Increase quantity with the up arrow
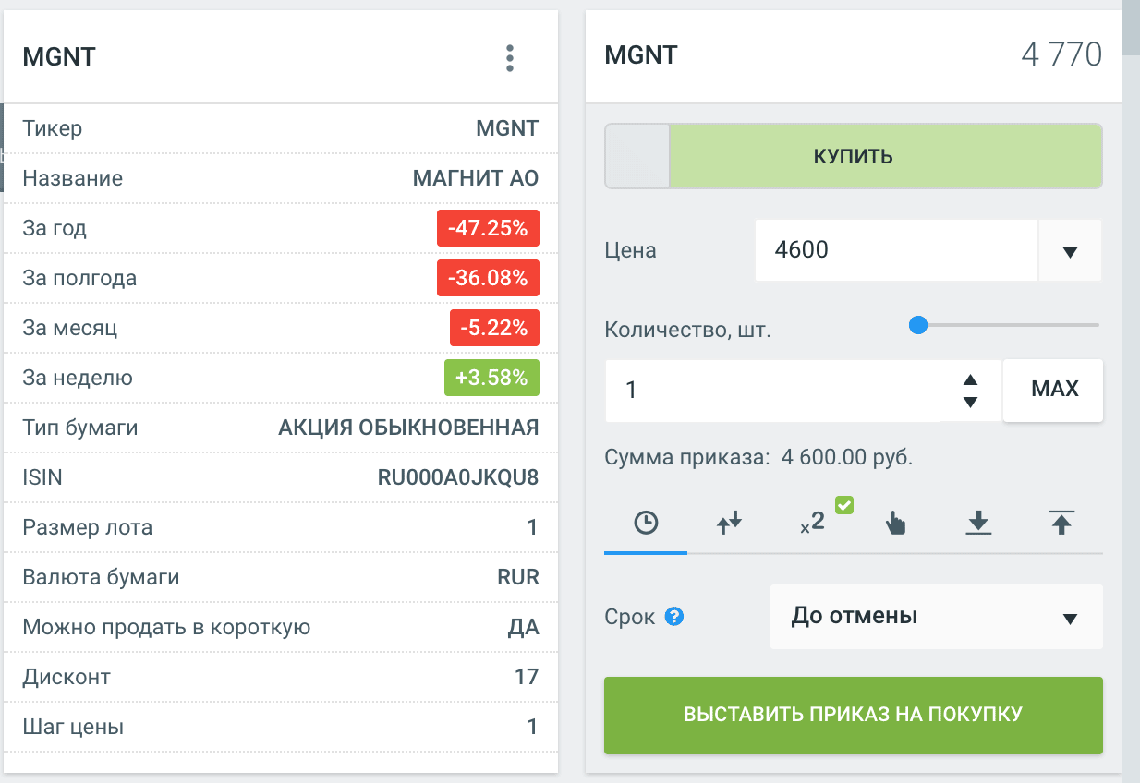 970,379
